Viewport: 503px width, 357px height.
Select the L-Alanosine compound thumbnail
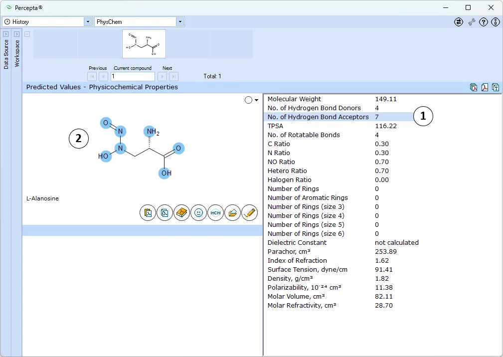pyautogui.click(x=144, y=44)
